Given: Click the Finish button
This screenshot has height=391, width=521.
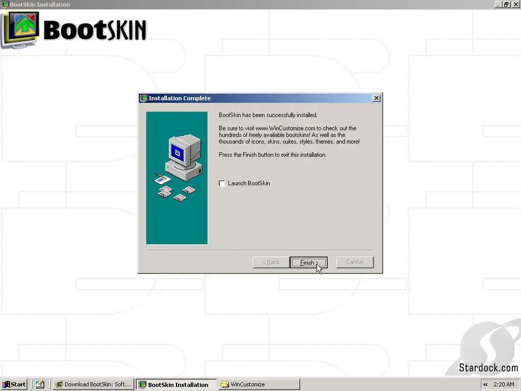Looking at the screenshot, I should pos(308,262).
